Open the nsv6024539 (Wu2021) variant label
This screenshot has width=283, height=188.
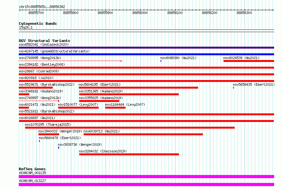241,58
